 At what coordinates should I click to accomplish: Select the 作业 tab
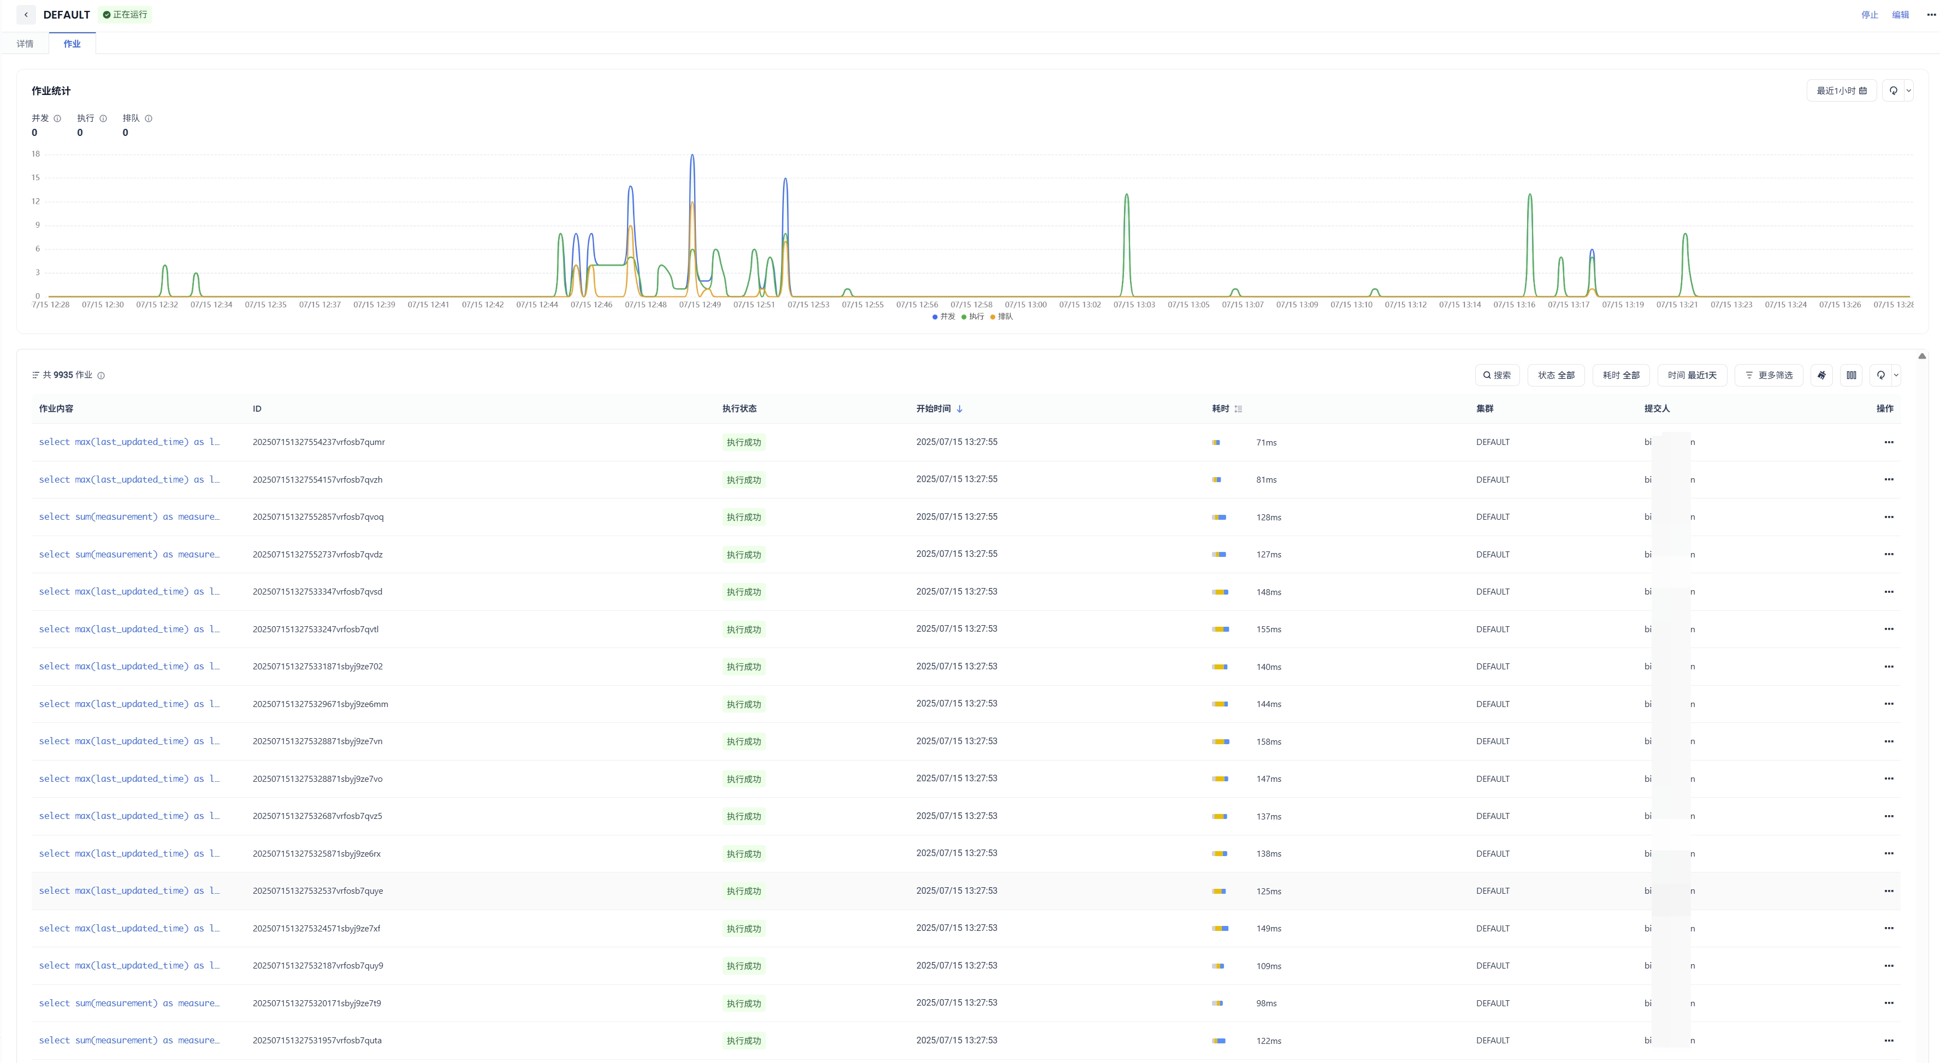tap(72, 44)
